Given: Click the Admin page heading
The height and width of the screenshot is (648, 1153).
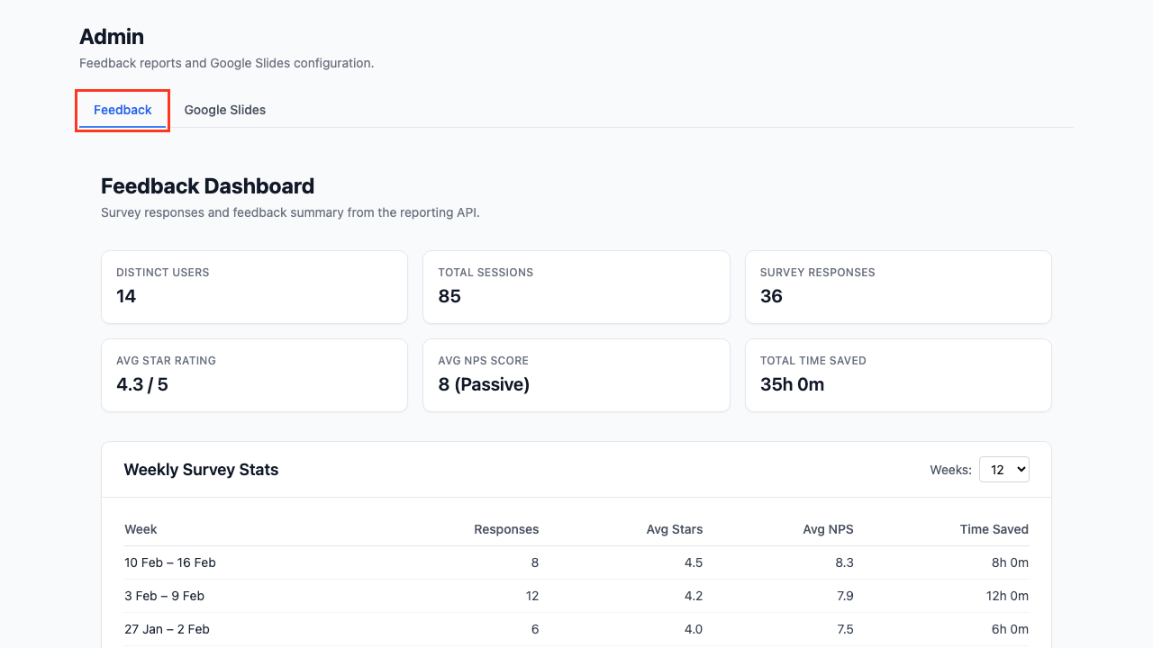Looking at the screenshot, I should 111,37.
